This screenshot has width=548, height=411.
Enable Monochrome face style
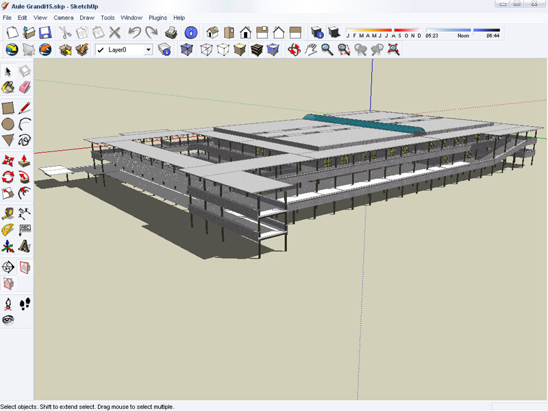pos(273,49)
